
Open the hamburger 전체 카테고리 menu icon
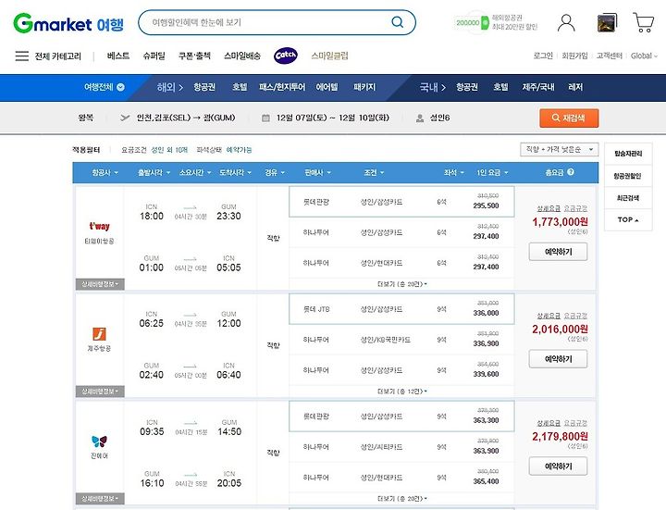[x=22, y=56]
